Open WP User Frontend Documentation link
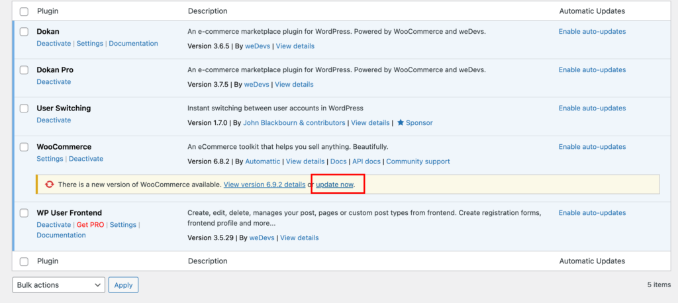 (61, 235)
